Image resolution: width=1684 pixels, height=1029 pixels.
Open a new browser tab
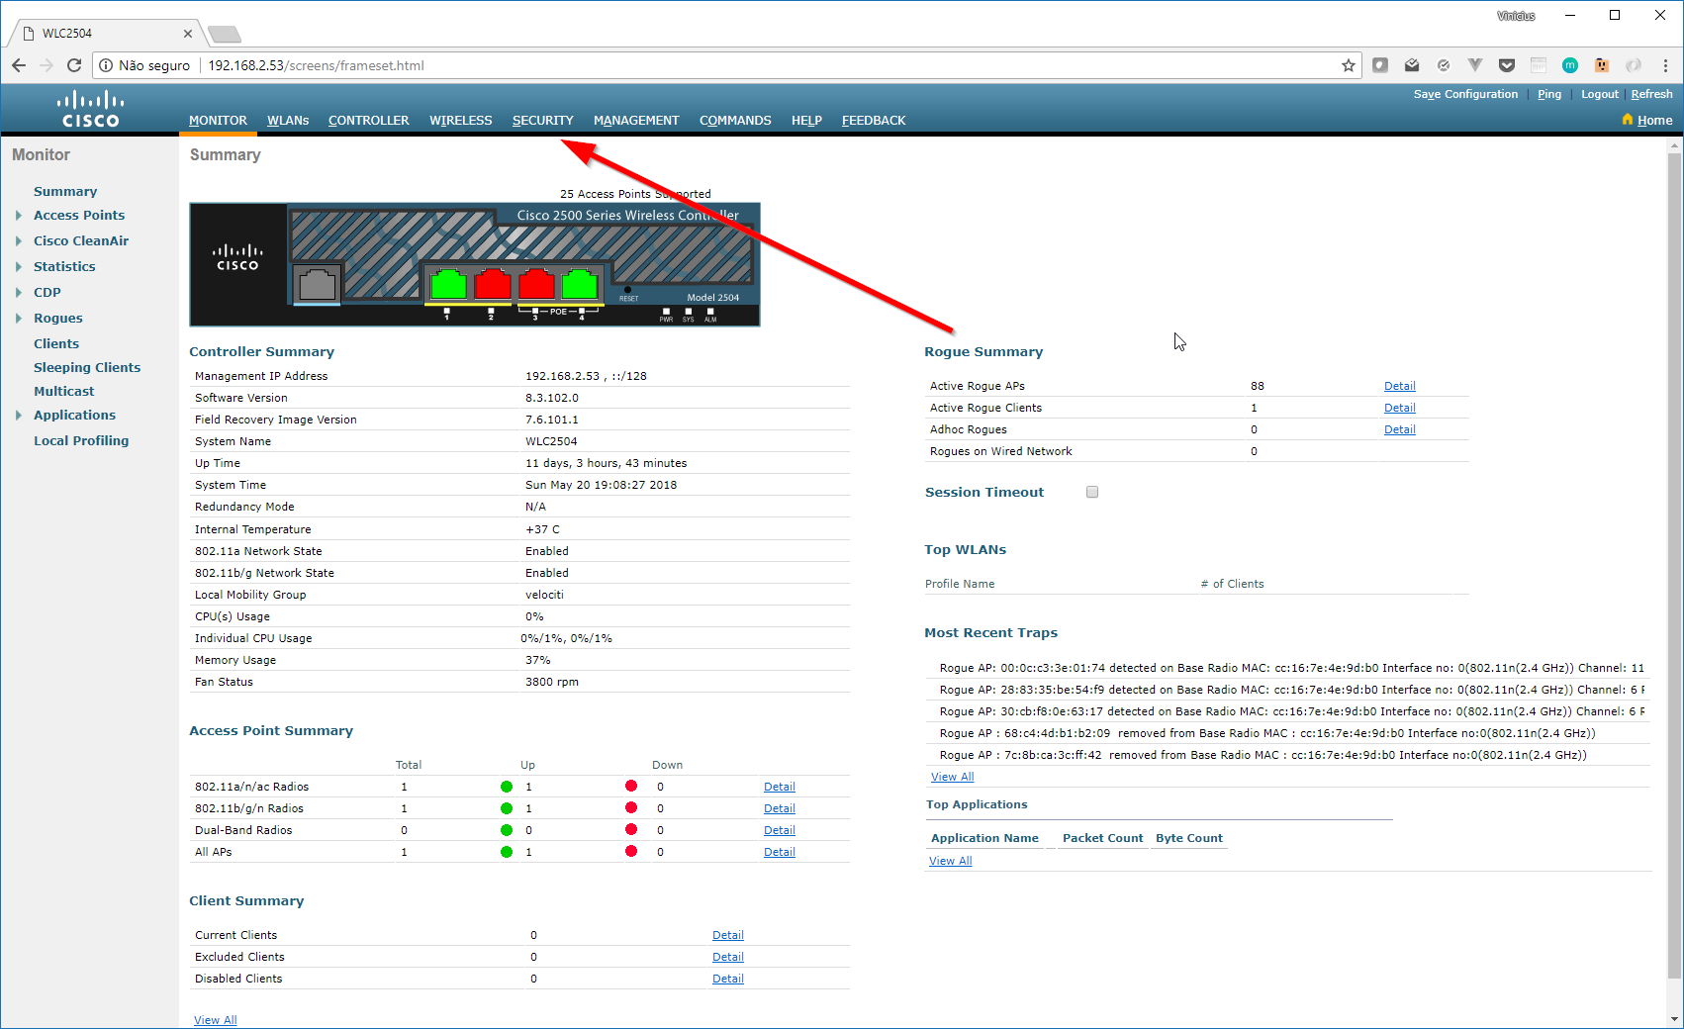[225, 35]
